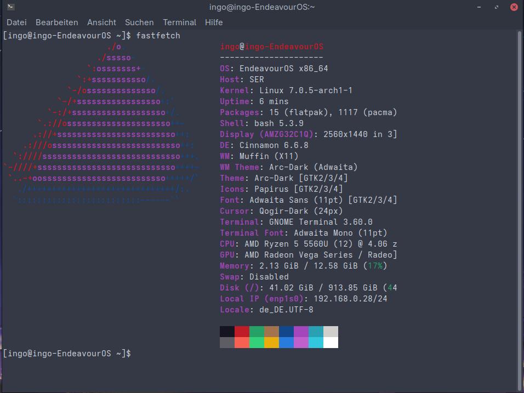524x393 pixels.
Task: Click the empty bottom shell prompt
Action: point(67,354)
